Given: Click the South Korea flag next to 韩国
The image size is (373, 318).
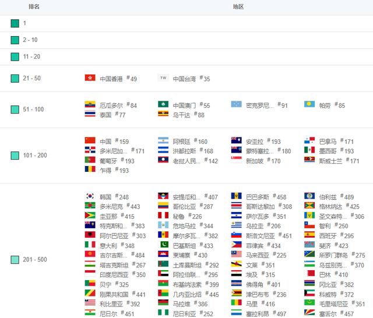Looking at the screenshot, I should point(90,196).
